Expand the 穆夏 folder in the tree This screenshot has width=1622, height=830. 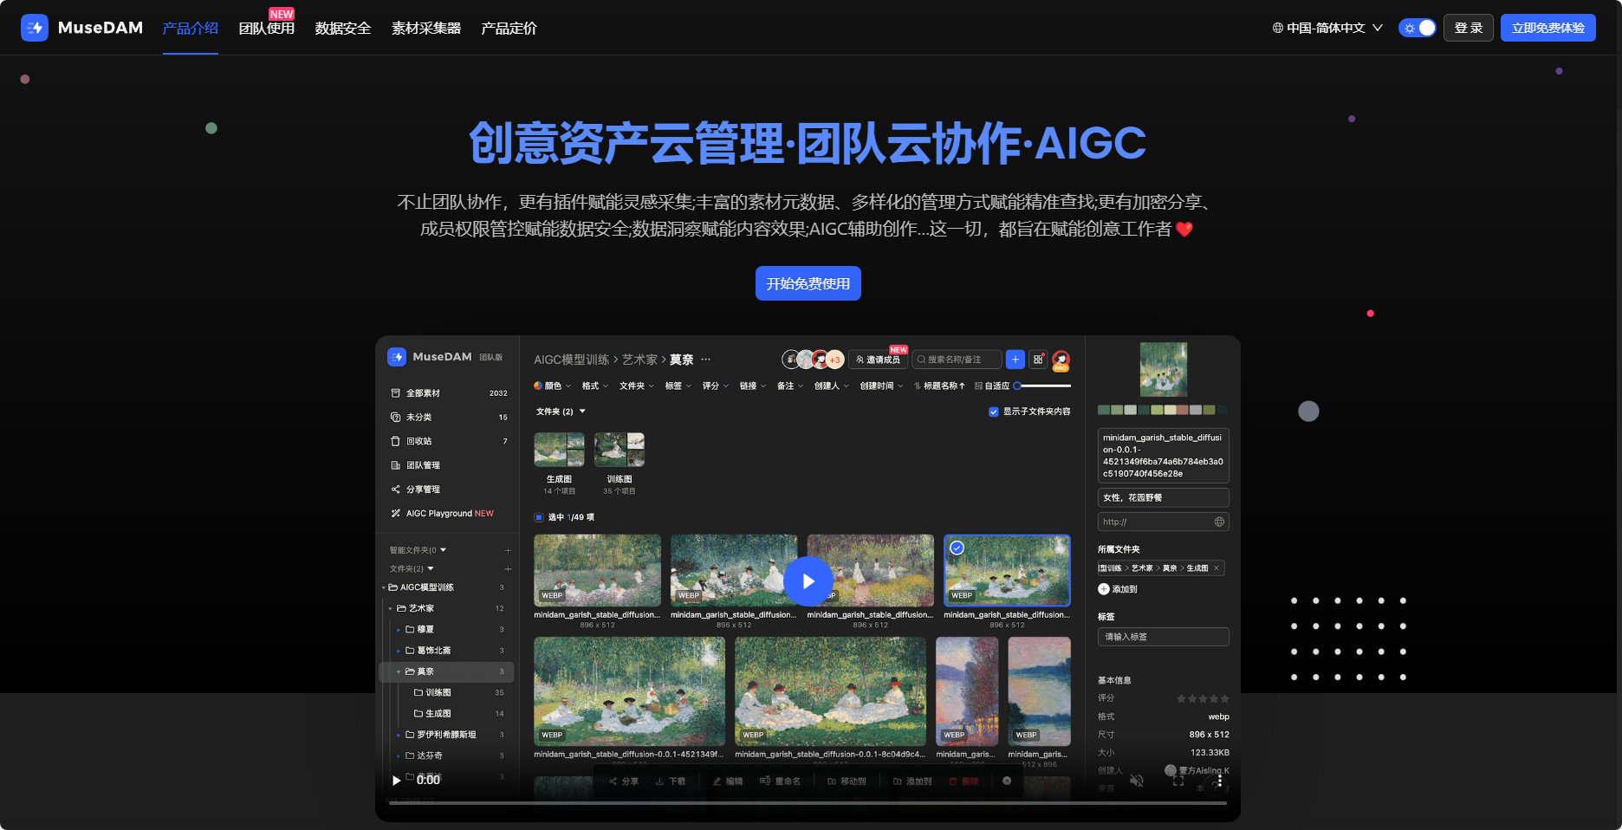pos(399,630)
